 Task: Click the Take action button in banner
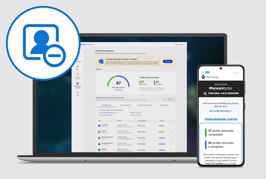point(168,61)
